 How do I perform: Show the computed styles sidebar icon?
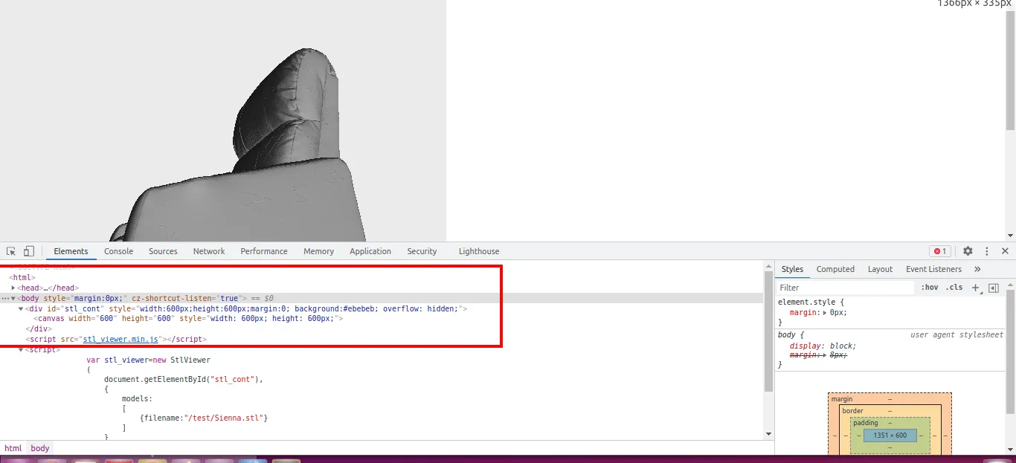point(994,288)
